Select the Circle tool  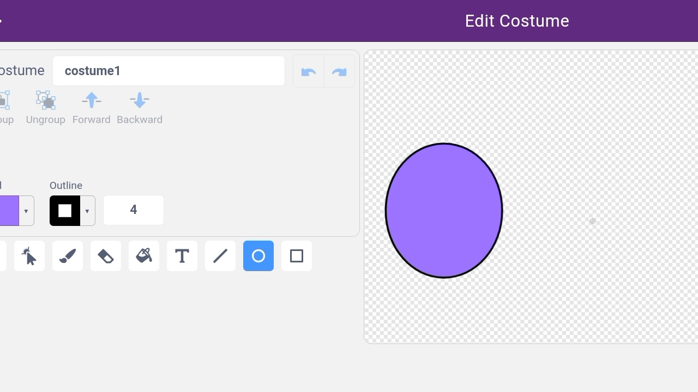(258, 256)
